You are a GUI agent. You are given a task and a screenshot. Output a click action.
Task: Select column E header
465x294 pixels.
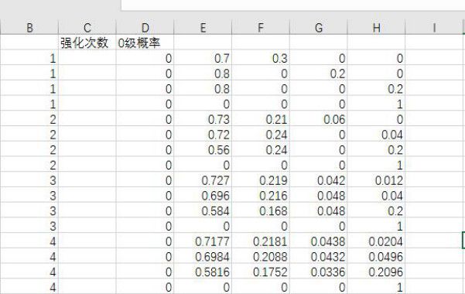click(x=203, y=28)
